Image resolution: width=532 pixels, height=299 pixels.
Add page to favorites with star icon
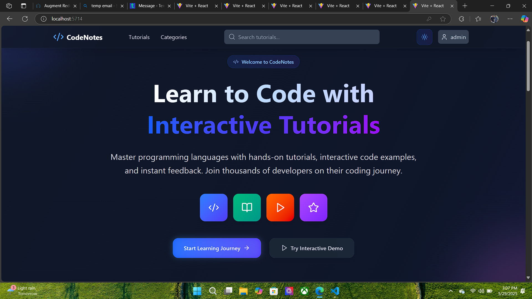click(x=443, y=19)
